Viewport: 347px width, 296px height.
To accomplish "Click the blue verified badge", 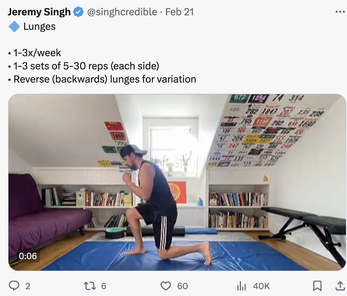I will [78, 12].
